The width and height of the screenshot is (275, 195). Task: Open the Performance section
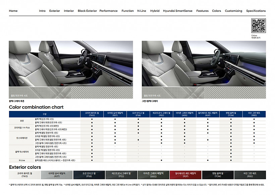click(108, 11)
